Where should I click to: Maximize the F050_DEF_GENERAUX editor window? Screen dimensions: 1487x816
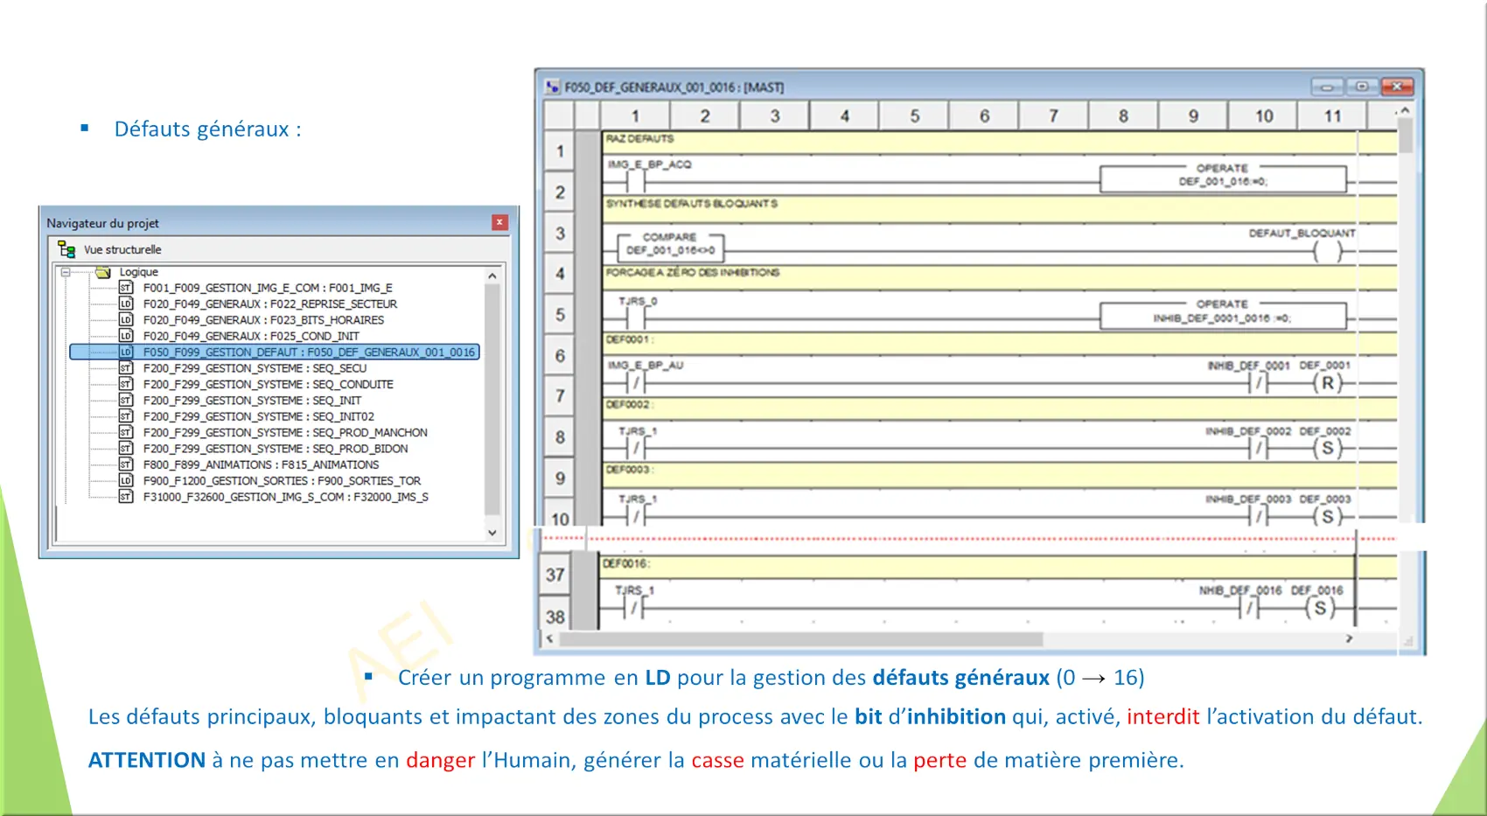coord(1362,87)
